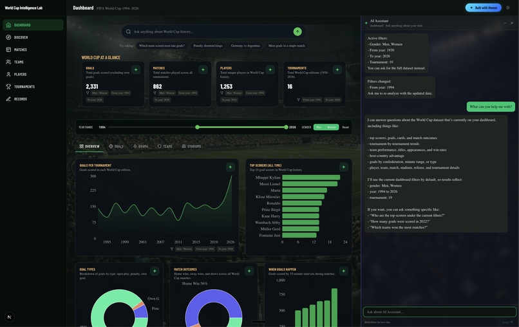Click filter funnel icon on Matches card

(x=155, y=93)
